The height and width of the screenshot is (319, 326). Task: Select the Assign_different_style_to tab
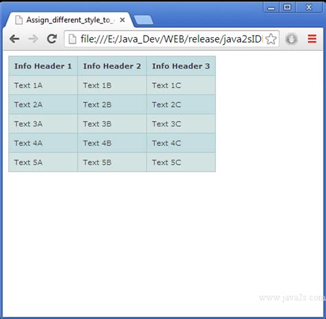(x=69, y=20)
